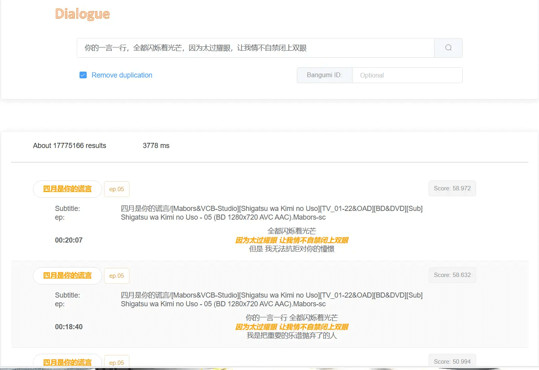Viewport: 539px width, 370px height.
Task: Click the timestamp 00:20:07
Action: point(68,240)
